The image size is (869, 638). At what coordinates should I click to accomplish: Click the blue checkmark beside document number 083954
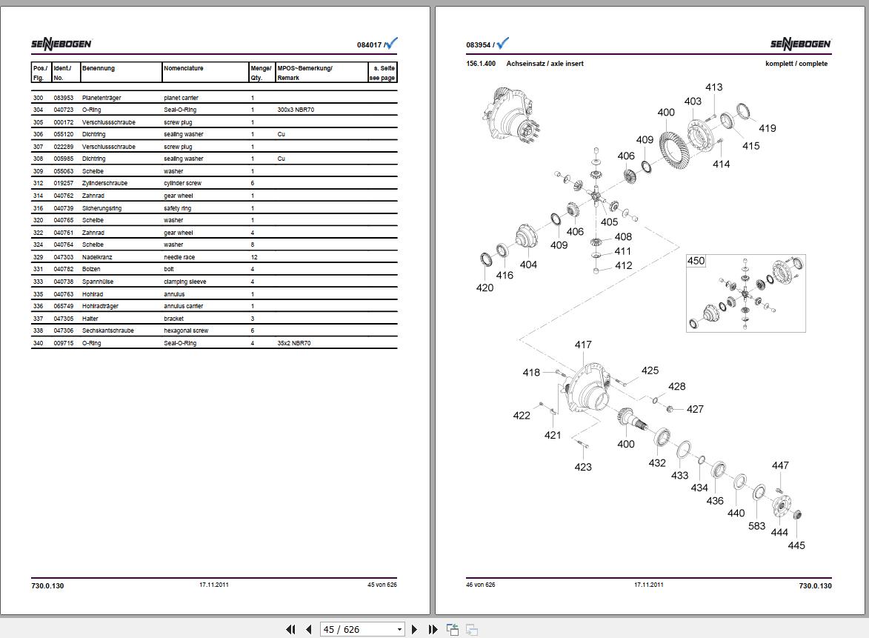click(x=503, y=43)
